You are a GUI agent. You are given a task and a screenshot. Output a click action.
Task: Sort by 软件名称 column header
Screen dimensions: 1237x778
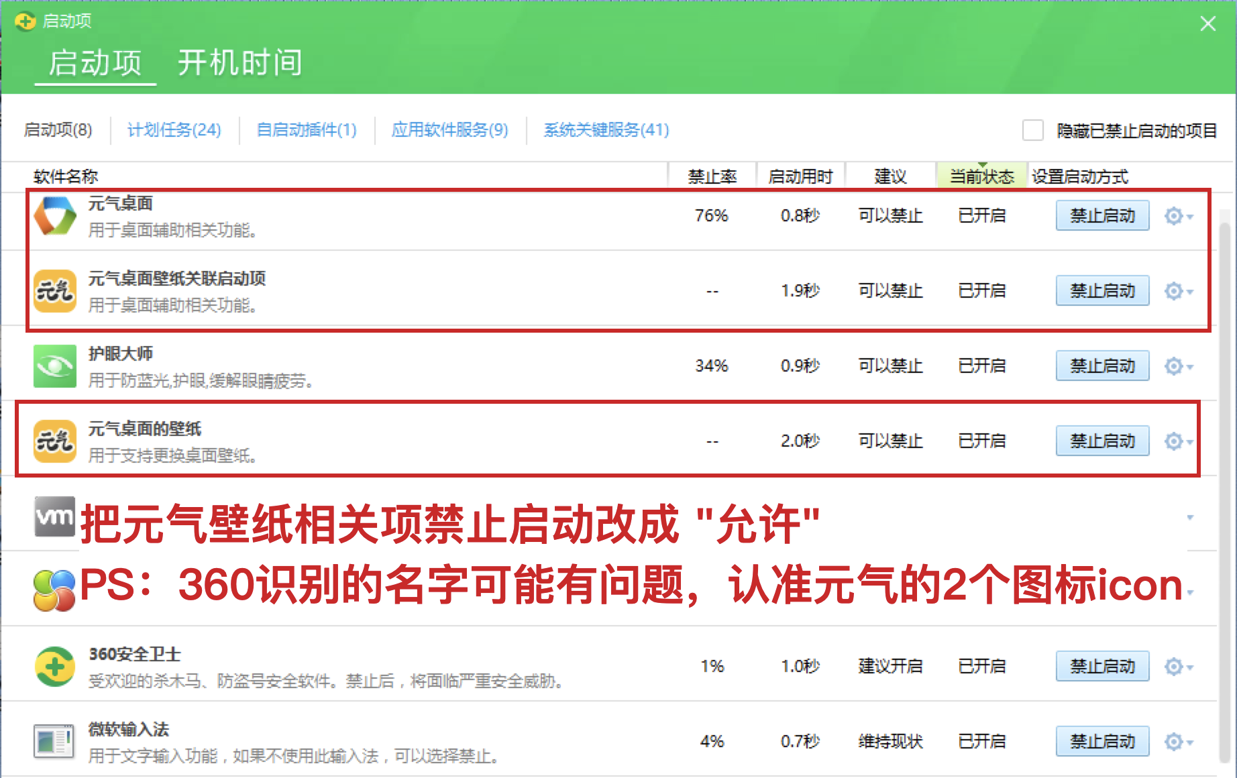coord(66,176)
